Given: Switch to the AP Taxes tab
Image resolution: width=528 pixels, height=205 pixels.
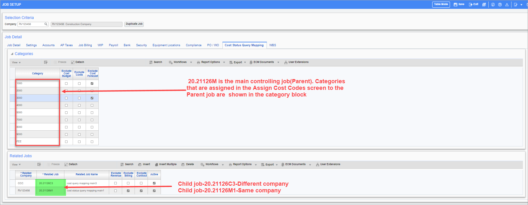Looking at the screenshot, I should (x=67, y=45).
